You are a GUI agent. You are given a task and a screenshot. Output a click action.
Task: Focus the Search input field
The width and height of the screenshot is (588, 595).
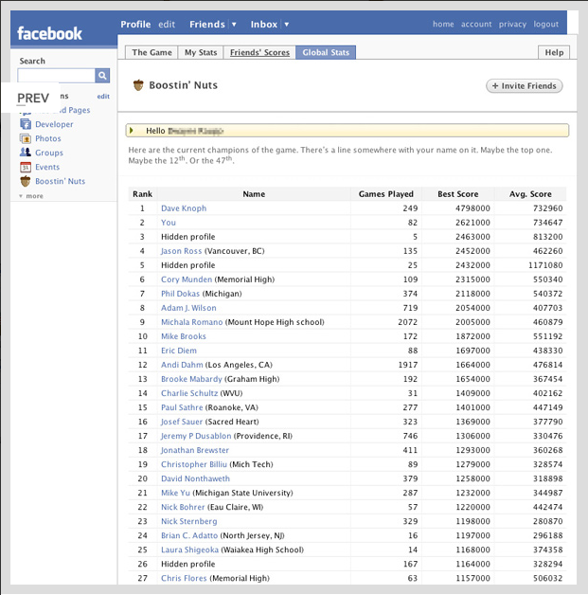pos(56,76)
